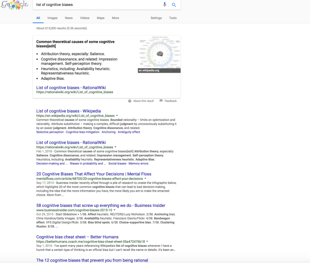Viewport: 310px width, 263px height.
Task: Open Biases in probability and ... sitelink
Action: click(x=88, y=163)
